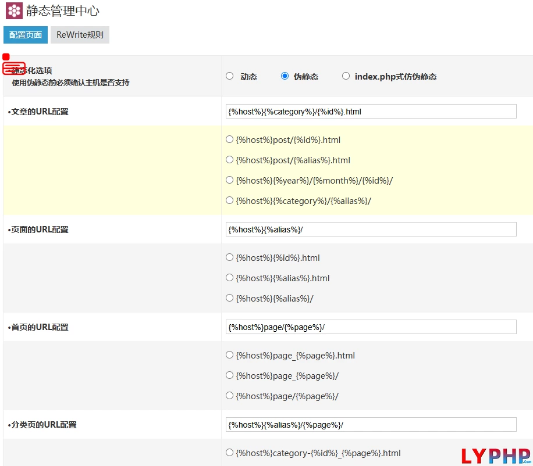Switch to the 配置页面 tab
Image resolution: width=533 pixels, height=466 pixels.
click(26, 35)
